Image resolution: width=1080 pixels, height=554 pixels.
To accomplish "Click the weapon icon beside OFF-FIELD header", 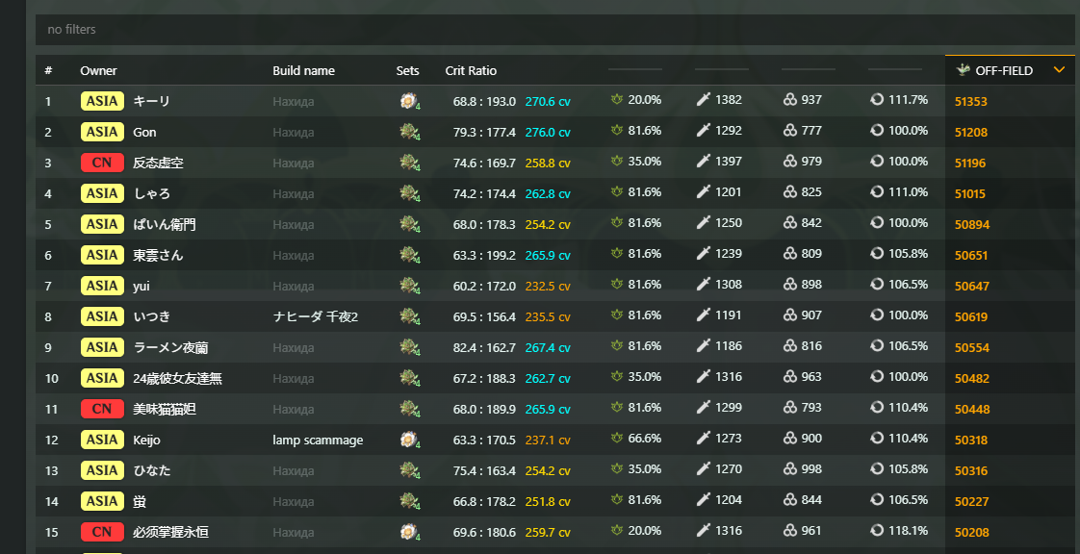I will [x=963, y=70].
